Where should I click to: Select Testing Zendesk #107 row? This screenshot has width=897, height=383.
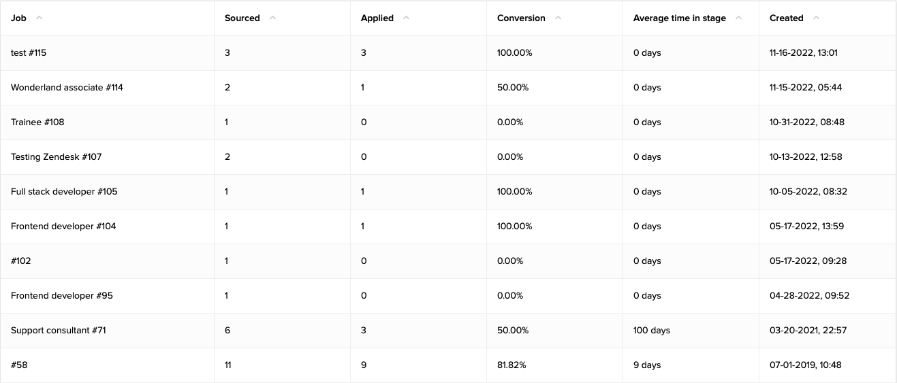[56, 157]
